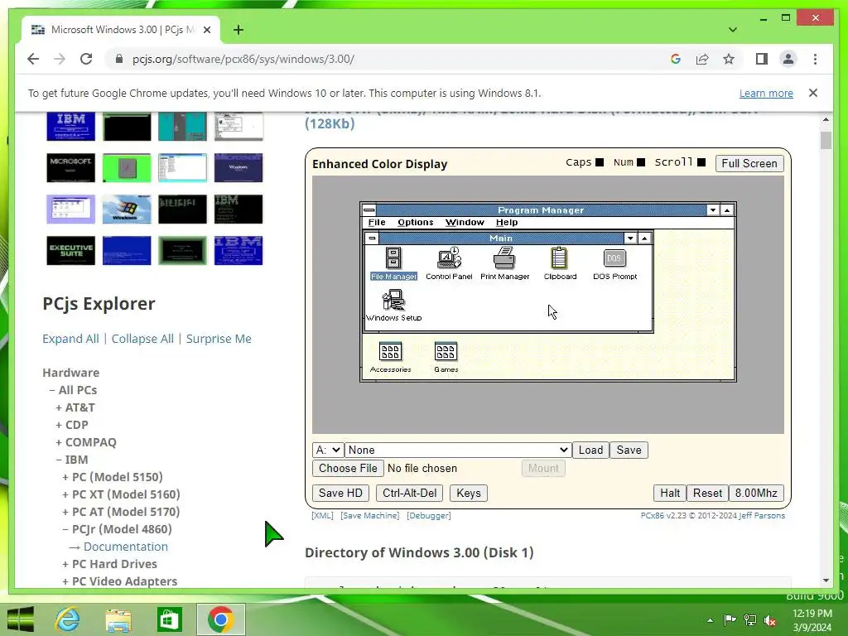Click Choose File button
Image resolution: width=848 pixels, height=636 pixels.
click(x=348, y=469)
